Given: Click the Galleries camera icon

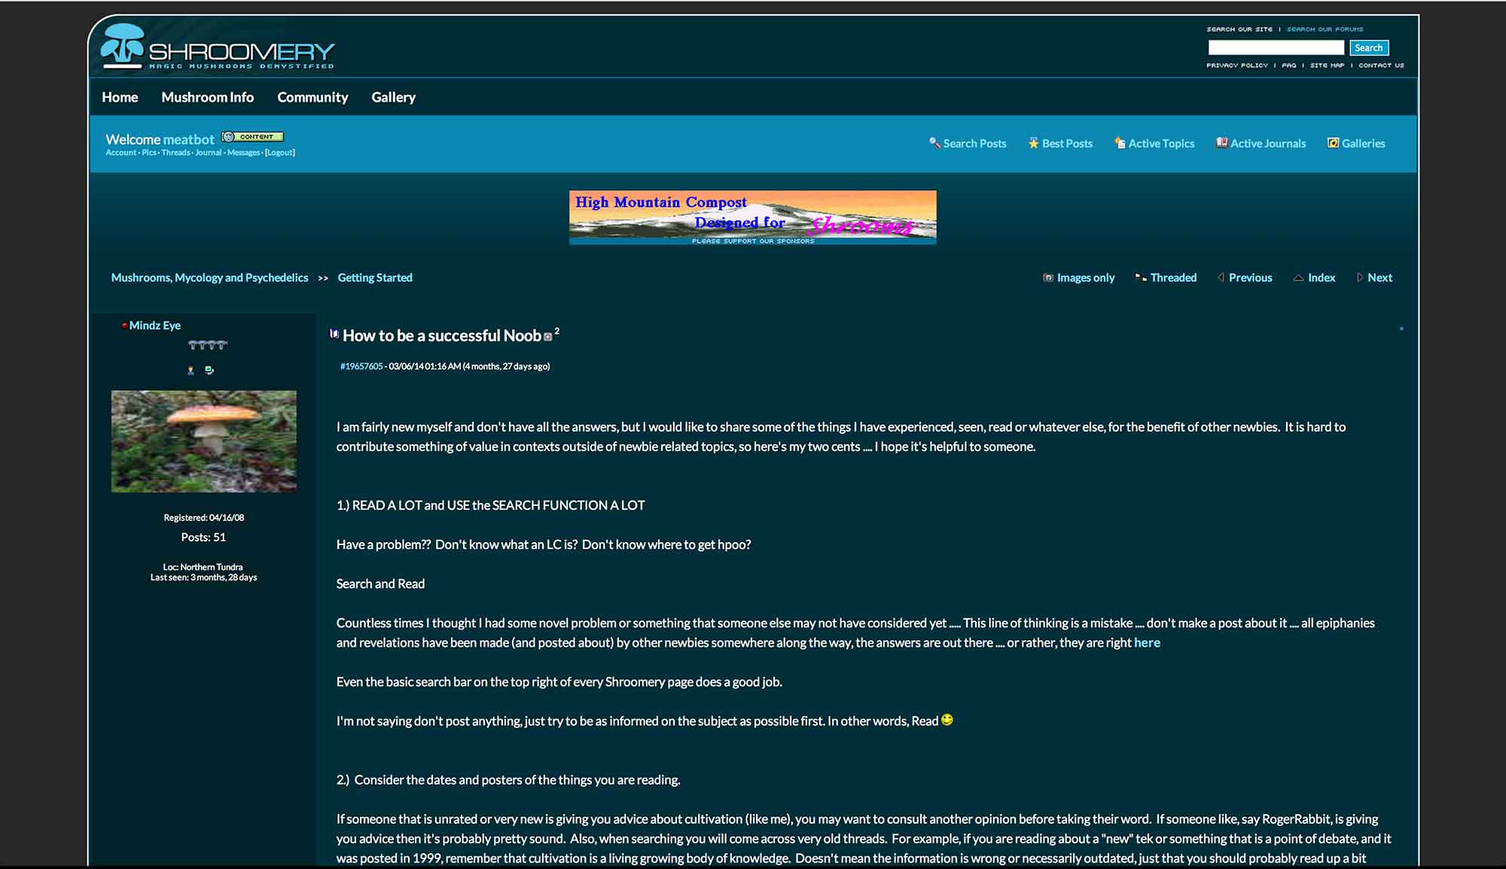Looking at the screenshot, I should pyautogui.click(x=1333, y=142).
